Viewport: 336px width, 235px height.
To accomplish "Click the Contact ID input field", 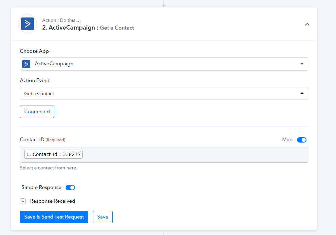I will pyautogui.click(x=164, y=154).
